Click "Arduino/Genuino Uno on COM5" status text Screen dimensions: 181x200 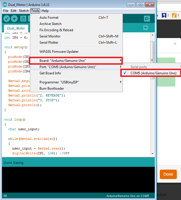(x=128, y=196)
